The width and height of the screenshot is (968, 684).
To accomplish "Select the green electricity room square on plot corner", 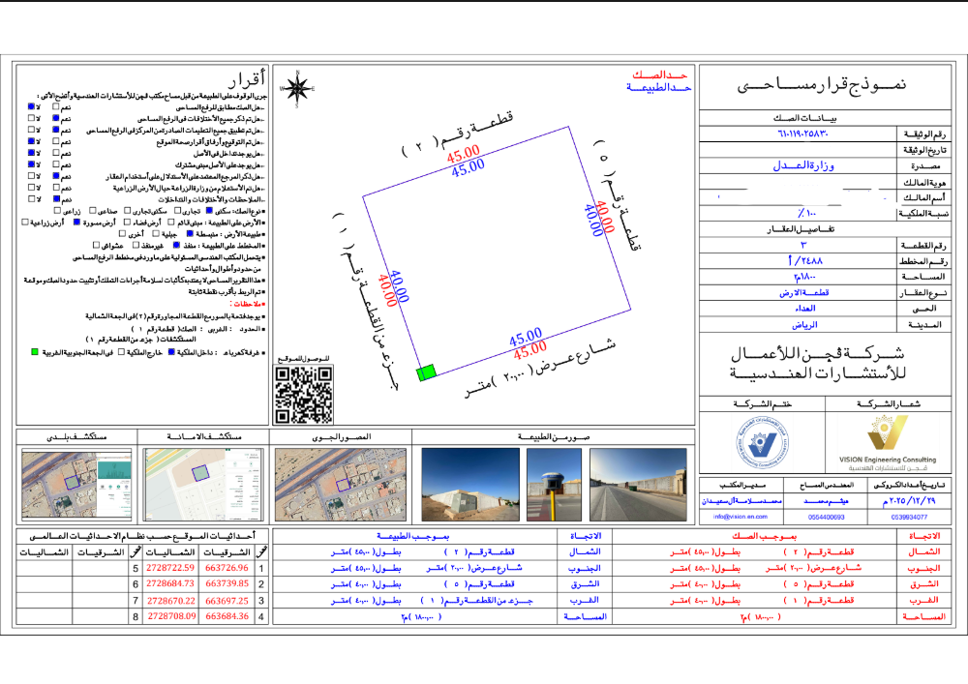I will [x=427, y=372].
